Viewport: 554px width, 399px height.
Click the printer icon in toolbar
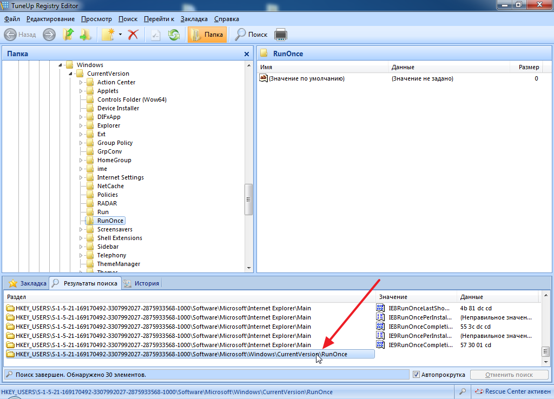coord(281,35)
